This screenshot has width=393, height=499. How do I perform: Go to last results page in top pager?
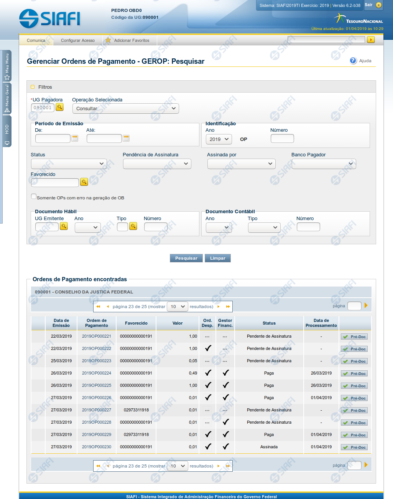pyautogui.click(x=228, y=307)
